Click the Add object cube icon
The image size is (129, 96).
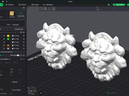(41, 9)
